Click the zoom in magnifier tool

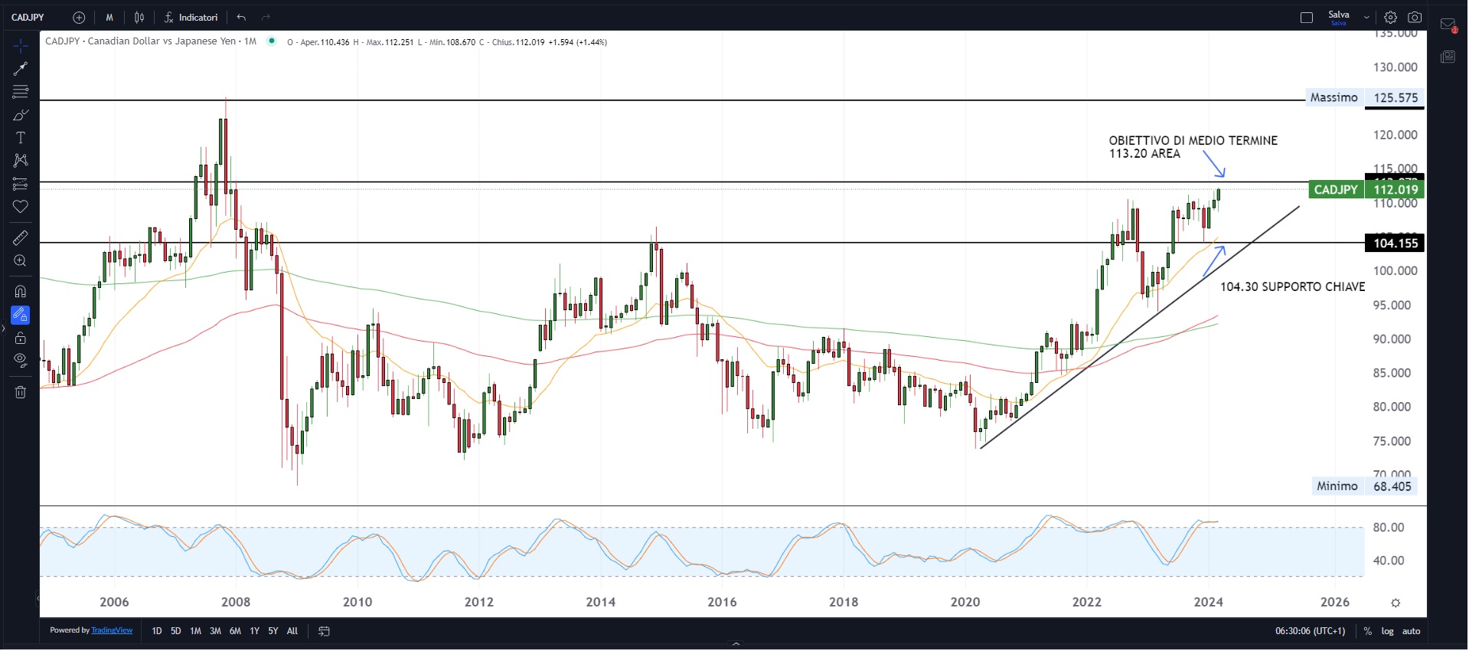pyautogui.click(x=21, y=261)
